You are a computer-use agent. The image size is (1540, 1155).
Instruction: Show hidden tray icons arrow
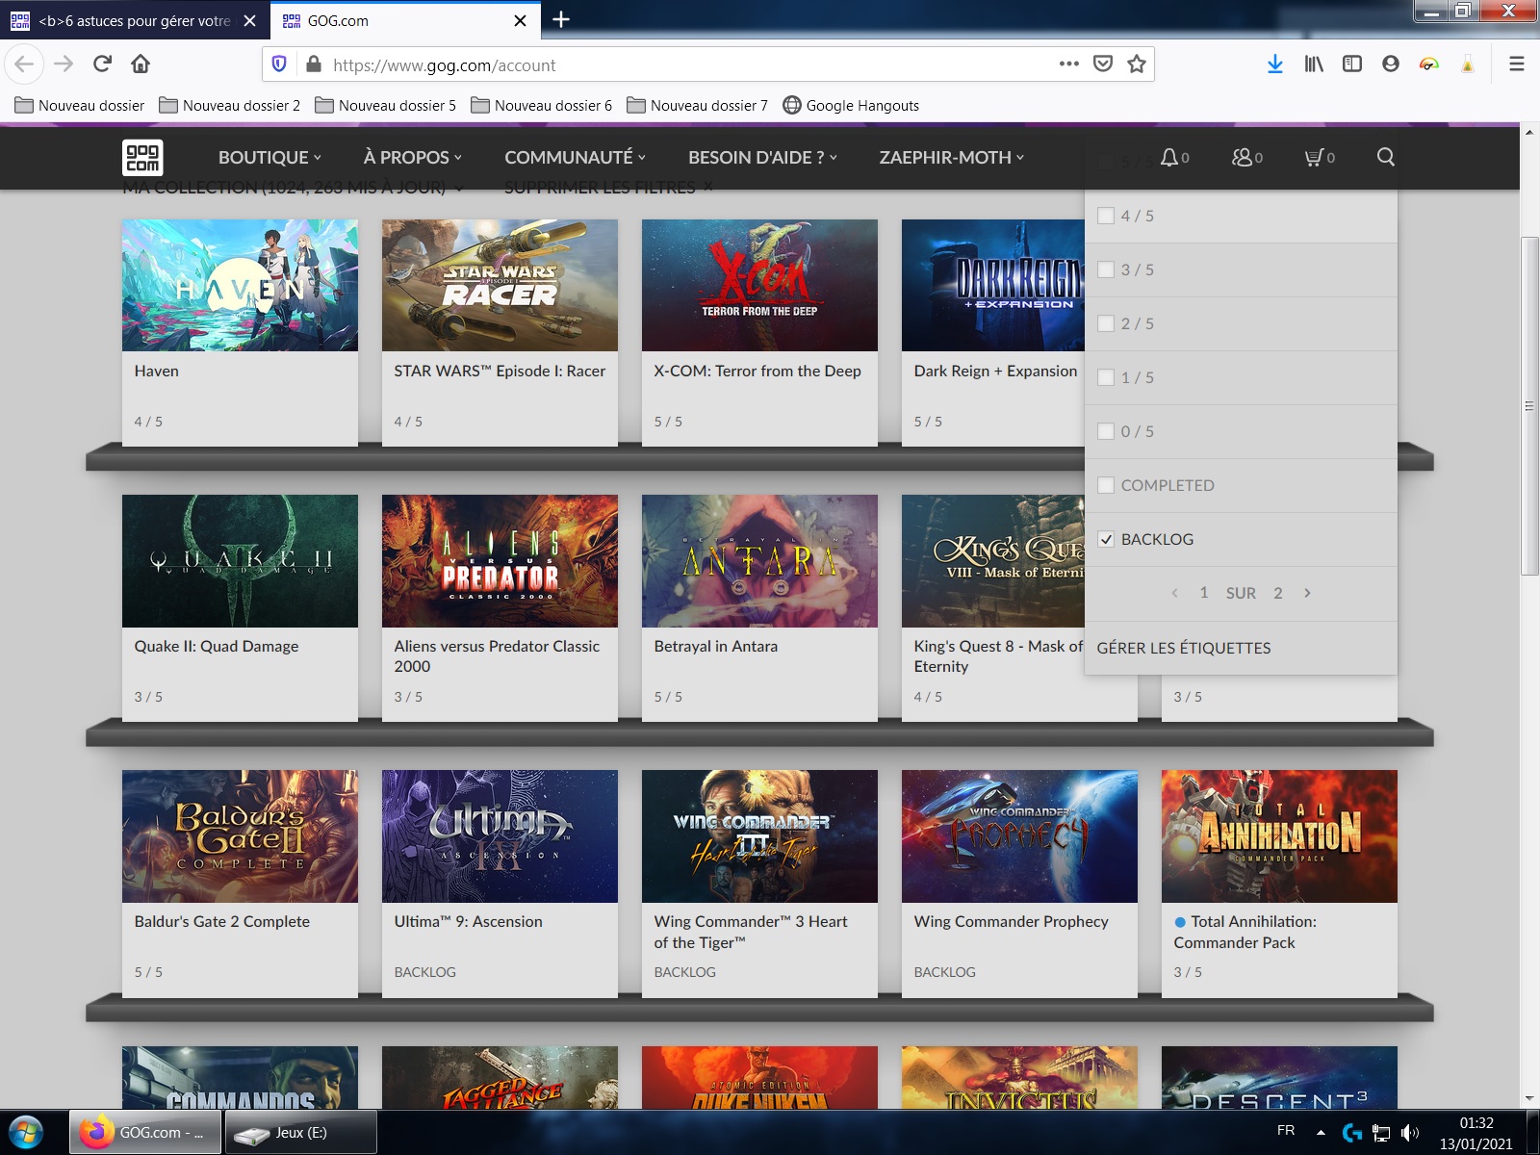click(x=1321, y=1133)
